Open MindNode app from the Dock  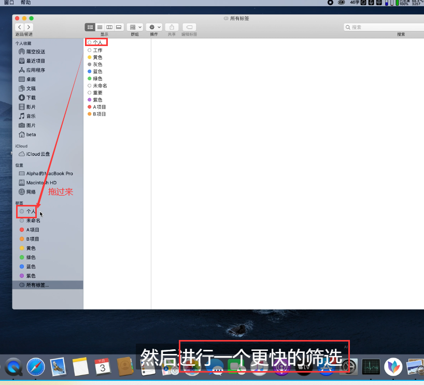pyautogui.click(x=393, y=367)
